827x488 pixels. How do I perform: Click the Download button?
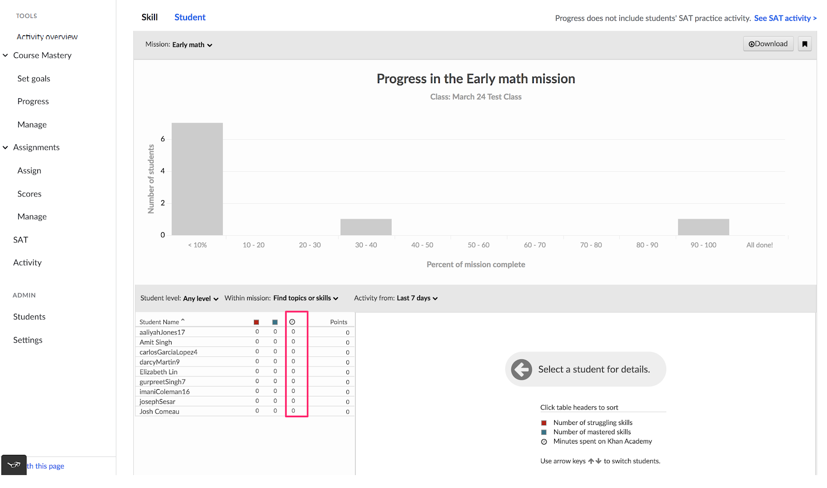(768, 44)
